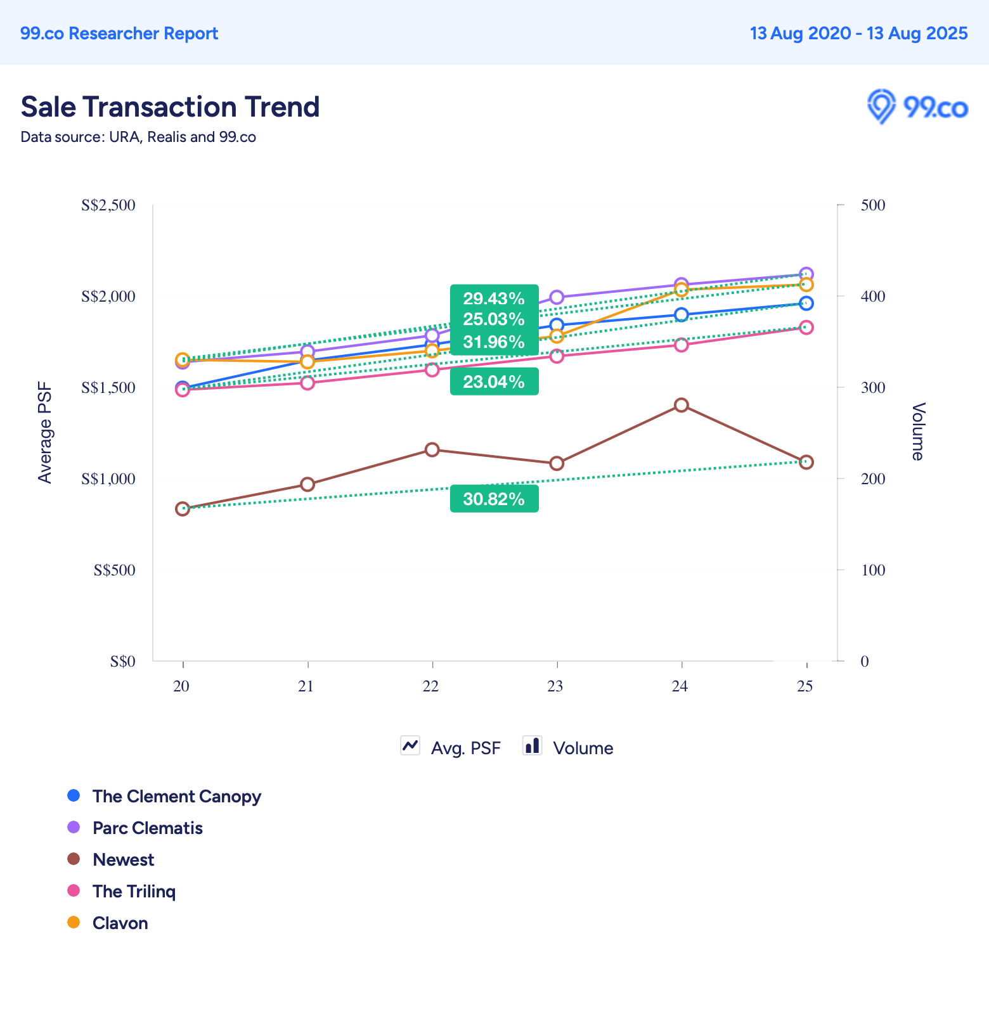This screenshot has height=1014, width=989.
Task: Toggle the Avg. PSF series label
Action: click(465, 748)
